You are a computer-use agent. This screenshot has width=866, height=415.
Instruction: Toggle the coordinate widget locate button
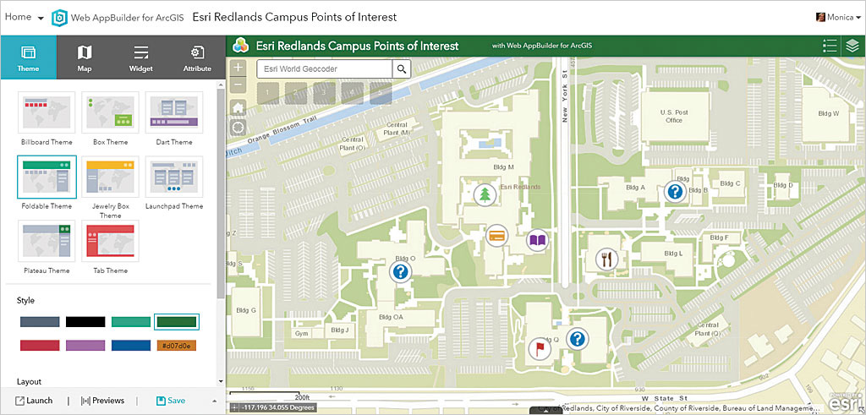tap(234, 408)
